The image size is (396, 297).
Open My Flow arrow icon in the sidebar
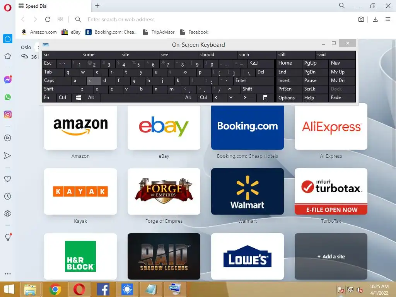click(x=8, y=155)
